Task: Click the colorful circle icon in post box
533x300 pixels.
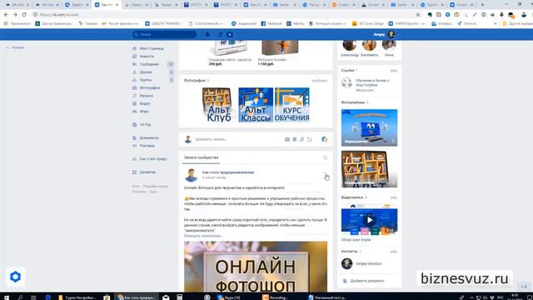Action: click(324, 139)
